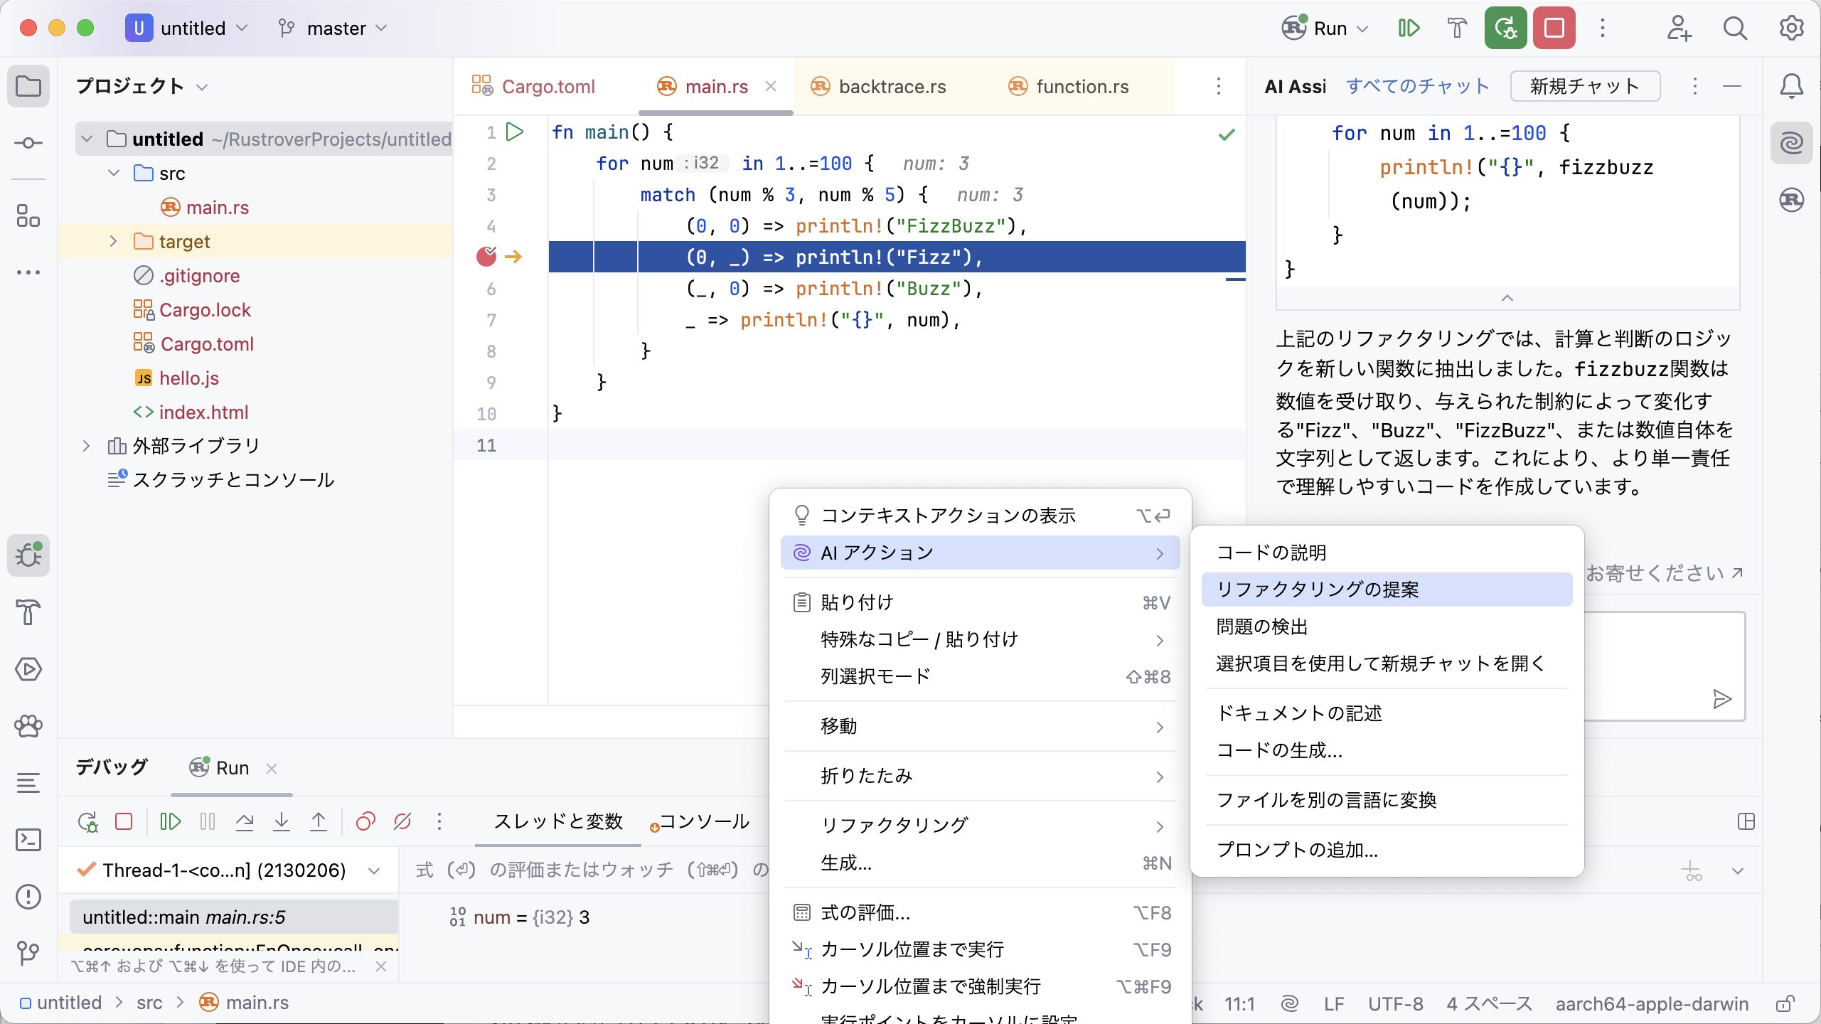Toggle Mute Breakpoints in debugger toolbar
Screen dimensions: 1821x1024
point(402,822)
